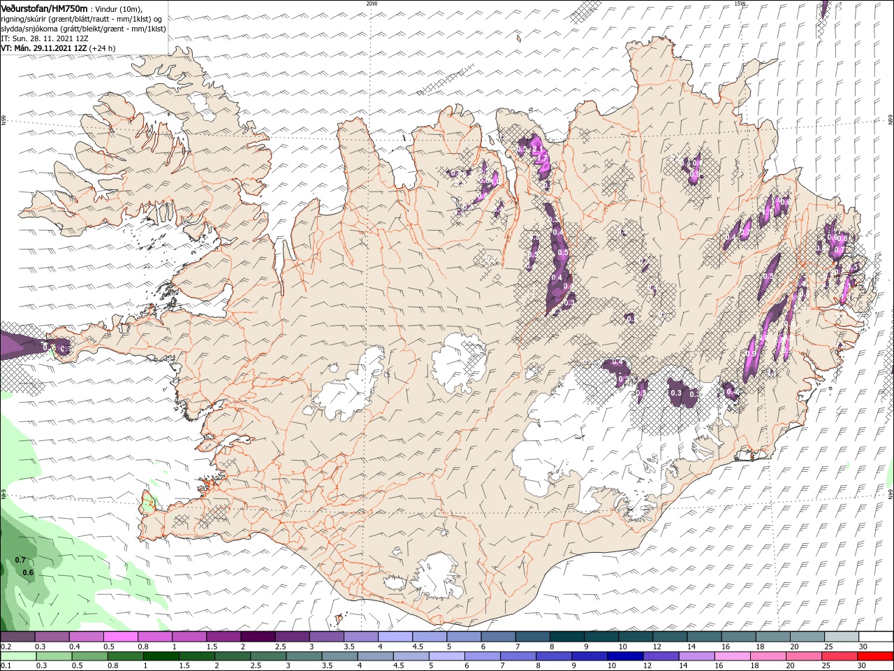Click the 'Veðurstofan/HM750m' title text
Image resolution: width=894 pixels, height=671 pixels.
[44, 8]
